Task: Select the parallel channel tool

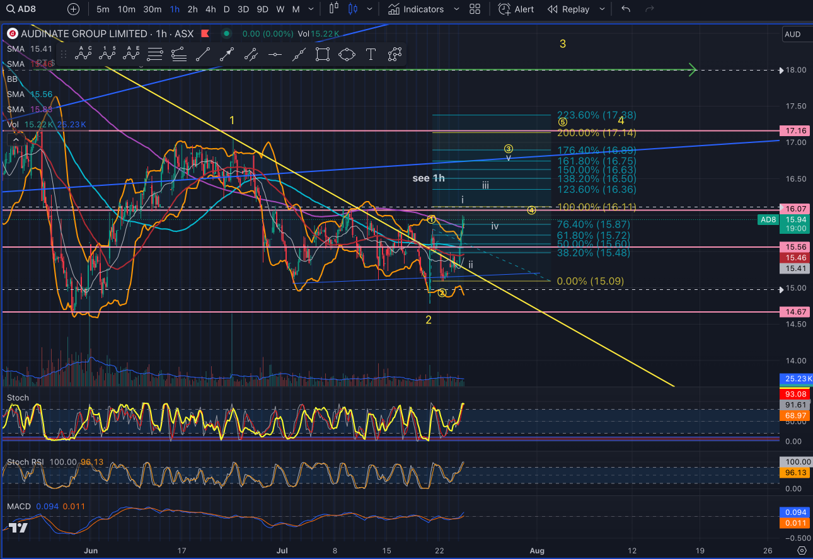Action: pos(251,54)
